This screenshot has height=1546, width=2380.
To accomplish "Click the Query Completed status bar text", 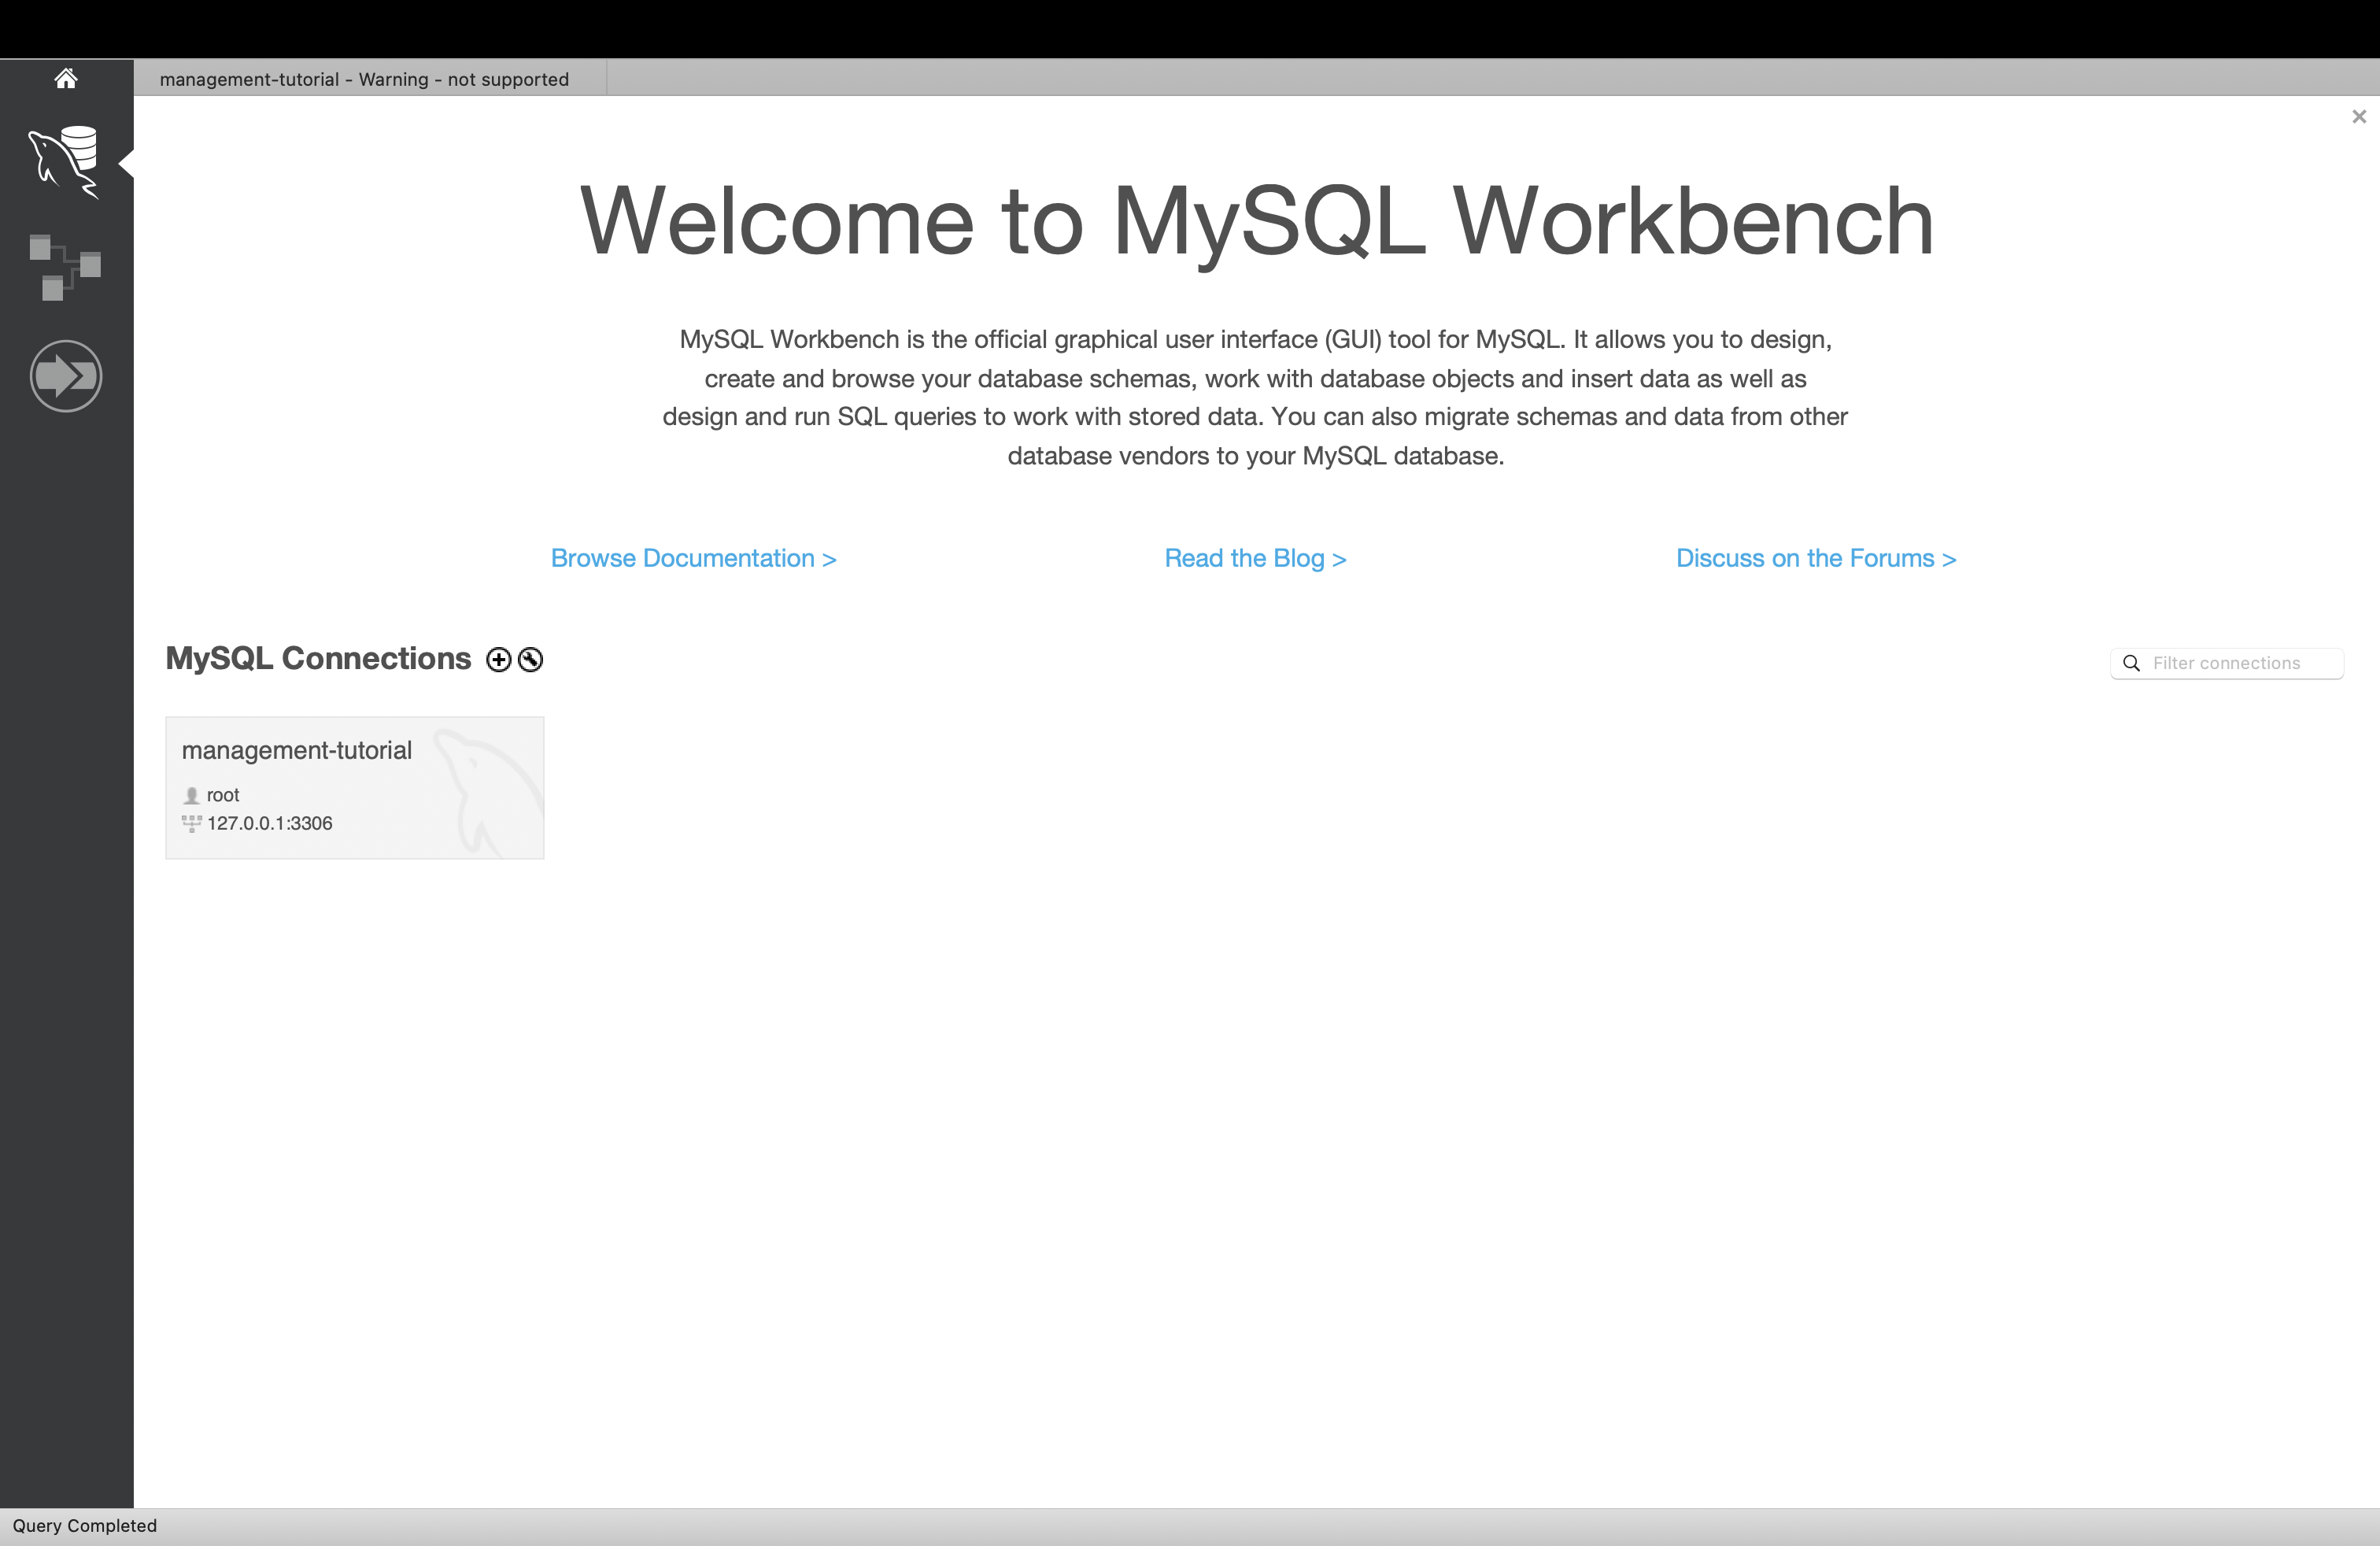I will coord(85,1526).
